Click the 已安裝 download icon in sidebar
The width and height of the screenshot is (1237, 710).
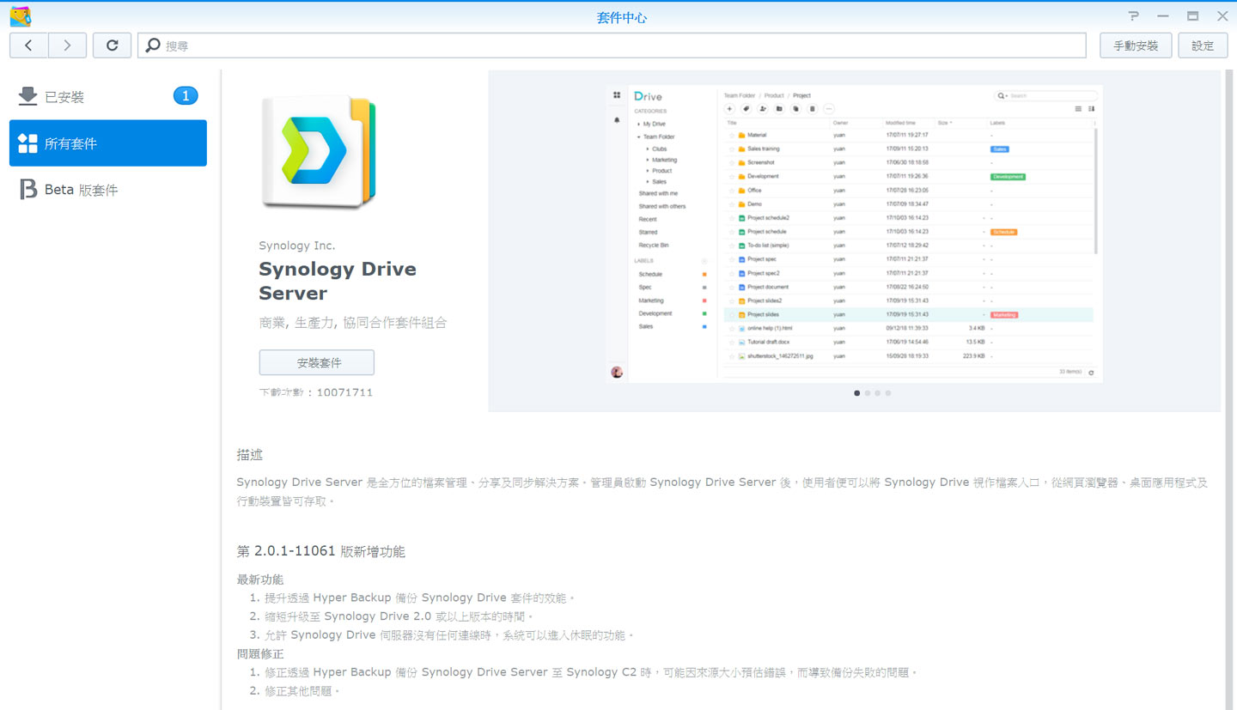(27, 96)
